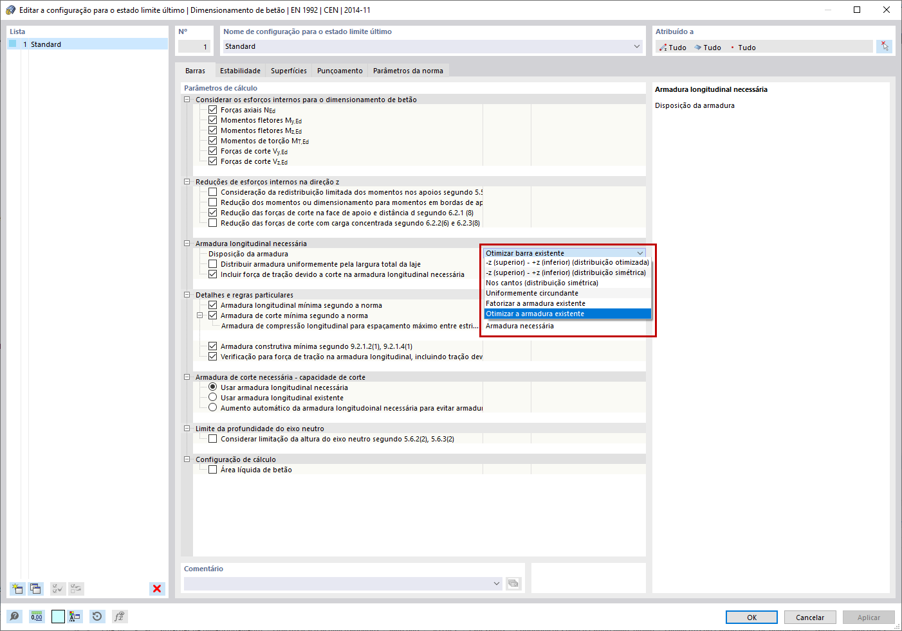The width and height of the screenshot is (902, 631).
Task: Enable Área líquida de betão checkbox
Action: [x=213, y=470]
